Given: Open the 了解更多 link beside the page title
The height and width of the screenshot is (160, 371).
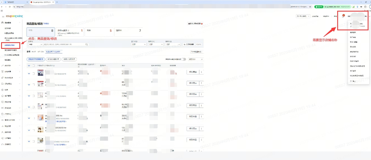Looking at the screenshot, I should (46, 23).
